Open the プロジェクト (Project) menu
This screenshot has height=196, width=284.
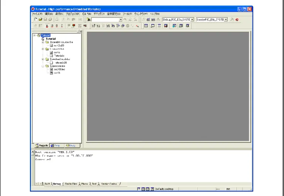click(x=73, y=14)
